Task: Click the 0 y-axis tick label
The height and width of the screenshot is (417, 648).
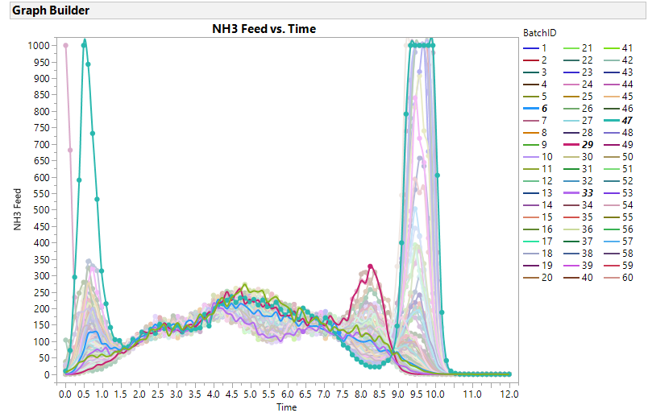Action: tap(47, 375)
